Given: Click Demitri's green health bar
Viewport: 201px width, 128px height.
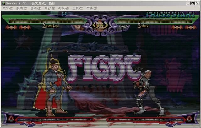Looking at the screenshot, I should [x=47, y=21].
